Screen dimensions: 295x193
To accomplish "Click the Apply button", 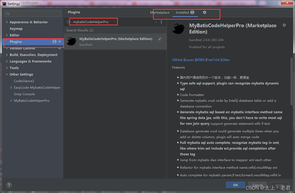I will [279, 185].
